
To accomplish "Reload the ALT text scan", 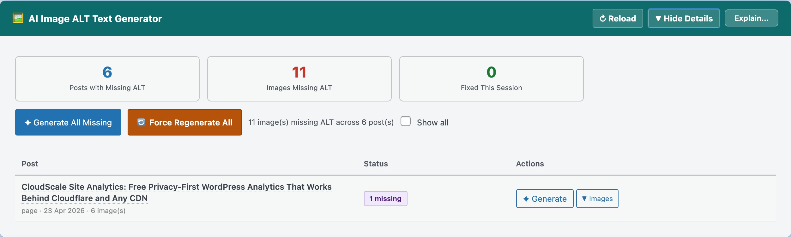I will (x=618, y=18).
